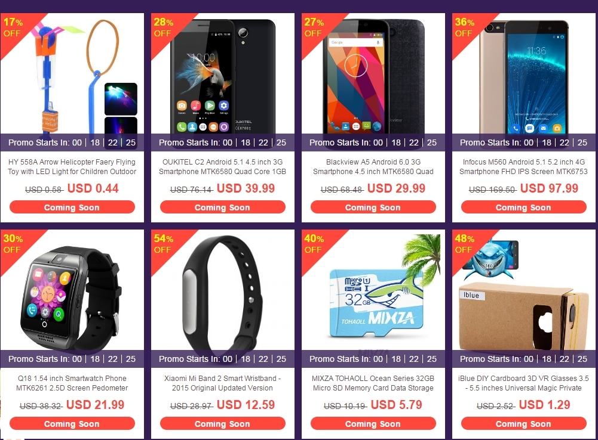Image resolution: width=598 pixels, height=440 pixels.
Task: Open the Infocus M560 smartphone product image
Action: point(524,73)
